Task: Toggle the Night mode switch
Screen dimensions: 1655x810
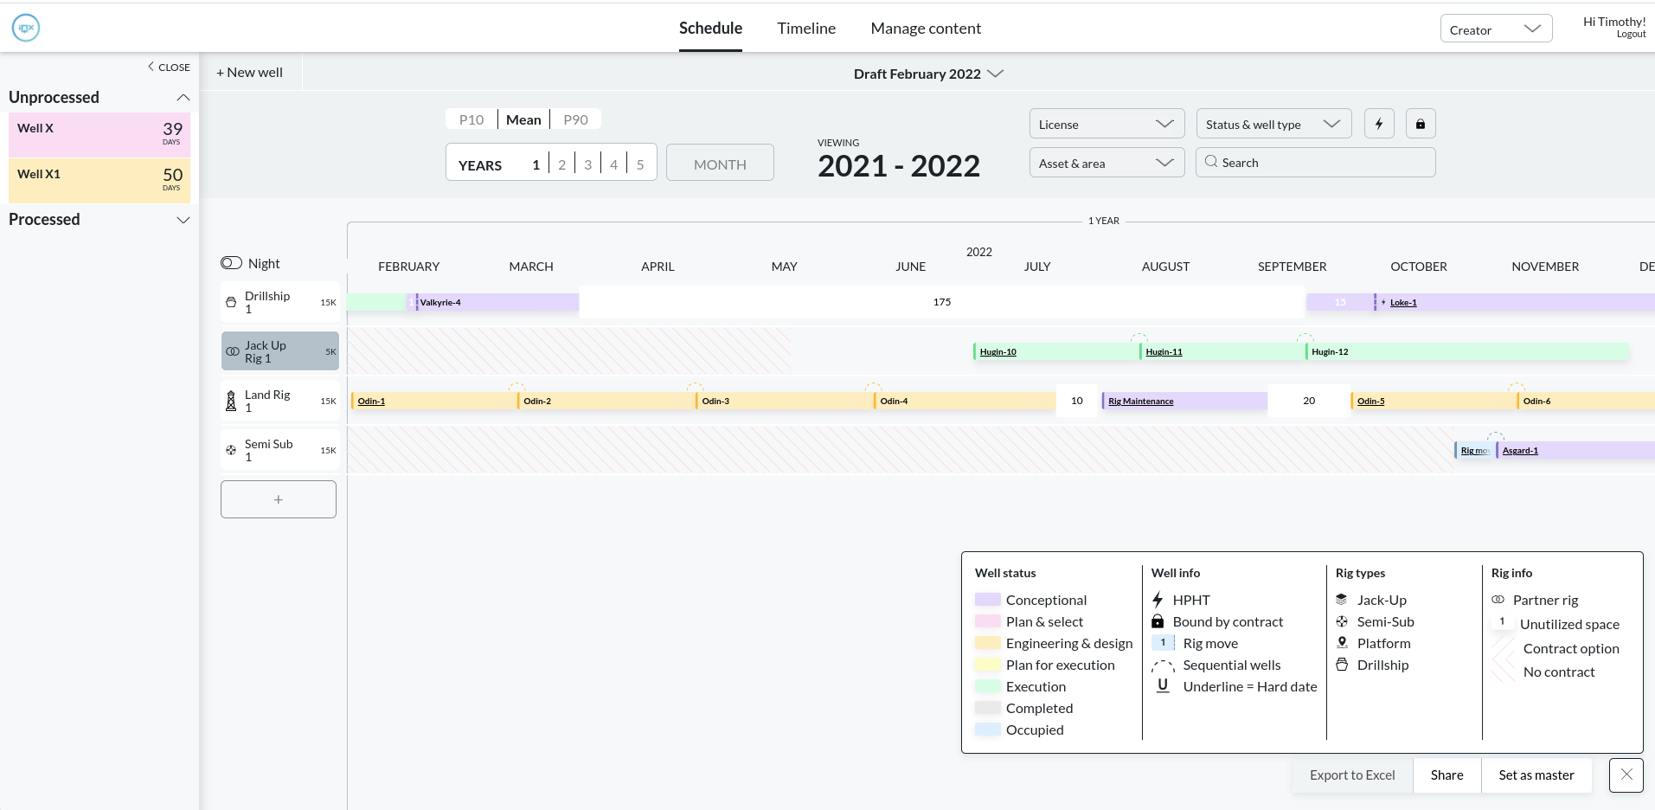Action: pos(231,263)
